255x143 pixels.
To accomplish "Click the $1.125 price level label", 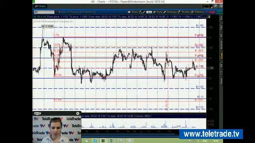I will (x=200, y=87).
